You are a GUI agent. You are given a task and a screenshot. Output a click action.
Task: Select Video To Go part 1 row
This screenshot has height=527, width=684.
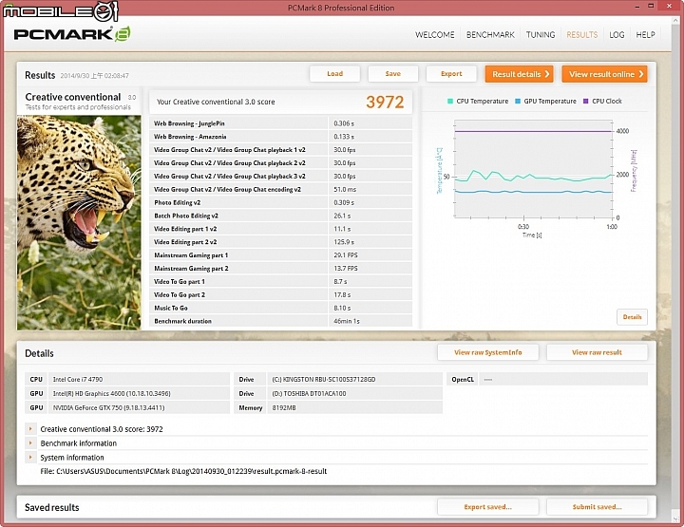(x=280, y=282)
